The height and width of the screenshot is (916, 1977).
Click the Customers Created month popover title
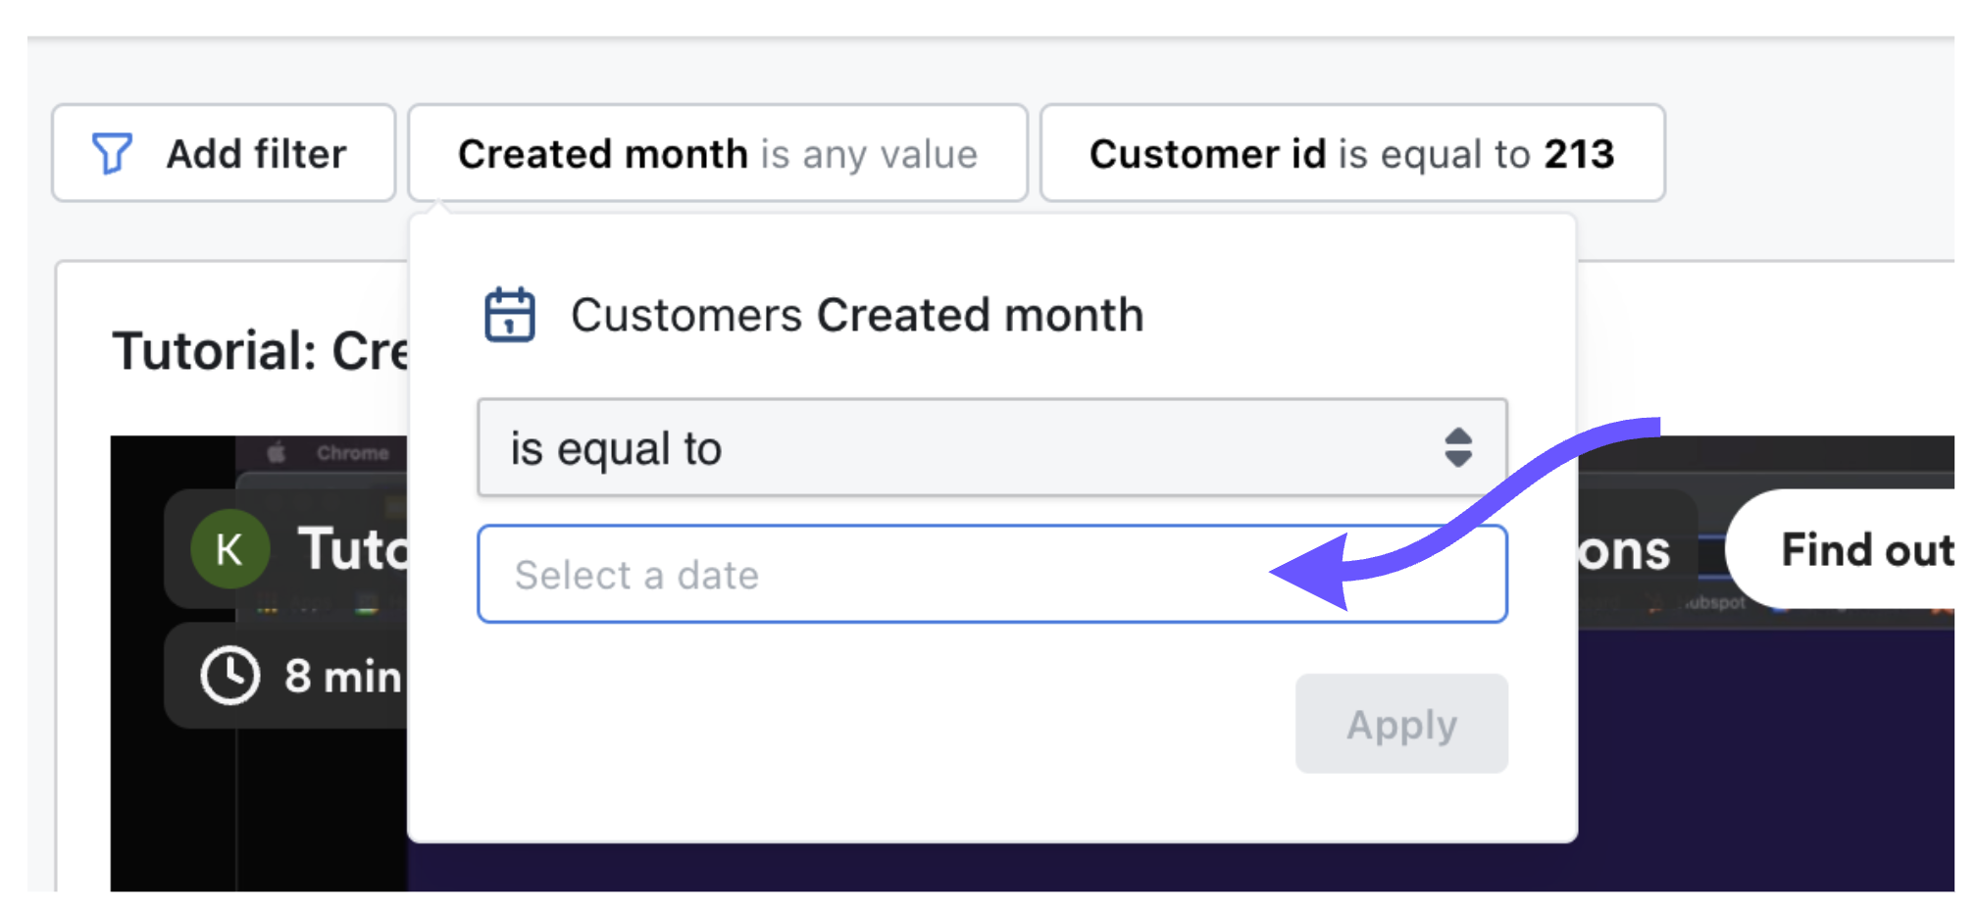tap(857, 315)
